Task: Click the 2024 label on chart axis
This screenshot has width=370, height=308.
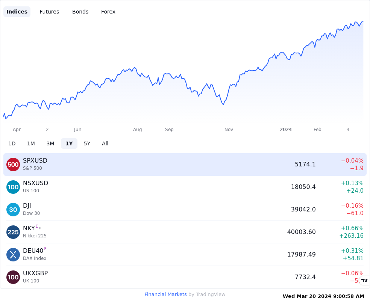Action: (286, 129)
